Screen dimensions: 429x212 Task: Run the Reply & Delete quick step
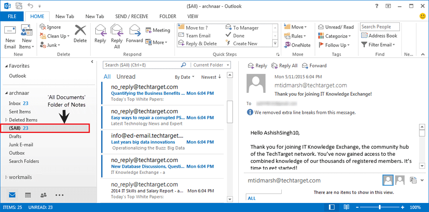(x=197, y=43)
